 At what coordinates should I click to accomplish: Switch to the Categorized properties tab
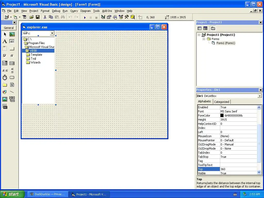(x=221, y=102)
